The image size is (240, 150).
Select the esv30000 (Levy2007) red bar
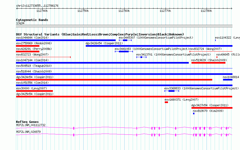(x=35, y=91)
